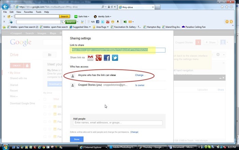Open the Internet Explorer taskbar group dropdown

point(106,147)
